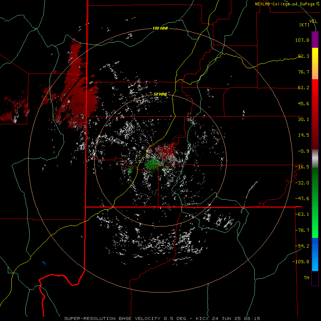This screenshot has width=321, height=321.
Task: Click the 107.8 velocity scale value
Action: point(302,40)
